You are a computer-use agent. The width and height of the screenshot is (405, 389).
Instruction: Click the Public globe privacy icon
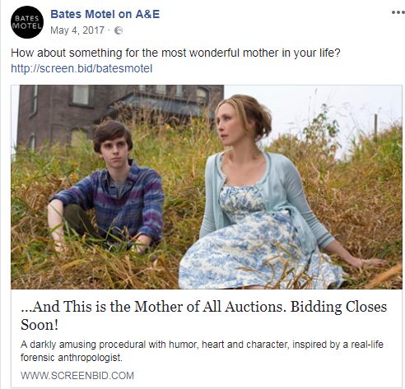[x=119, y=30]
